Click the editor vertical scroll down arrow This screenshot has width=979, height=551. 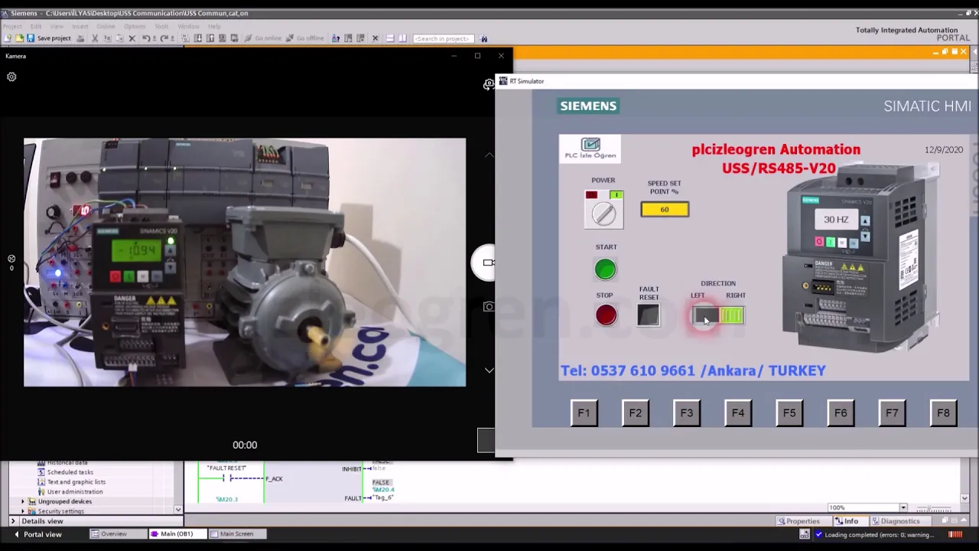[x=964, y=499]
